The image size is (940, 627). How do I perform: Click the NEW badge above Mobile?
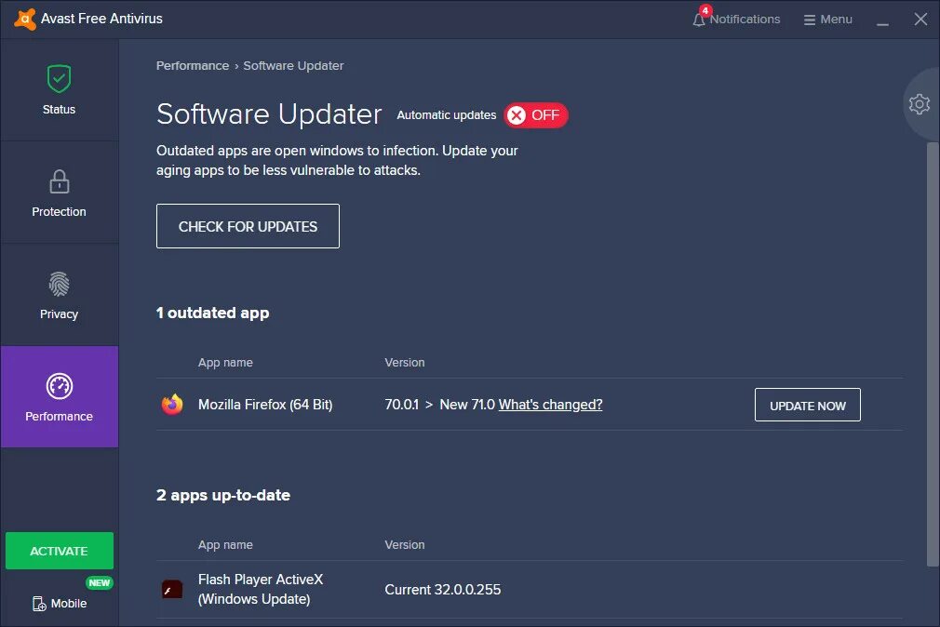click(99, 582)
